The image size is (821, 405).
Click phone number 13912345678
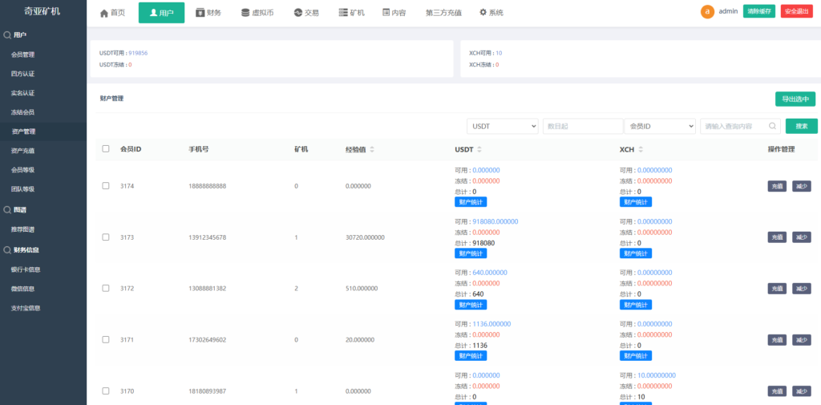click(208, 237)
